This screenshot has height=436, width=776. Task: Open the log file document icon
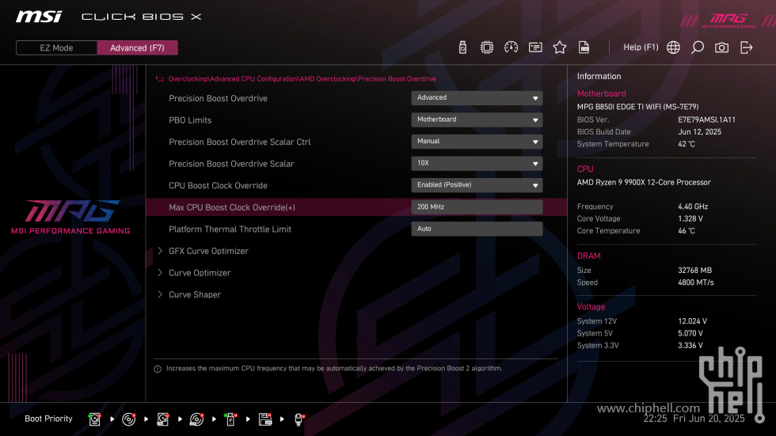[x=584, y=47]
